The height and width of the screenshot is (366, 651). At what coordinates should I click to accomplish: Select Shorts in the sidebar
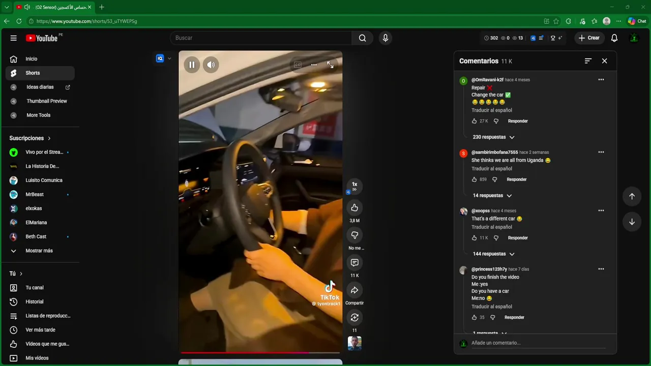(x=40, y=73)
